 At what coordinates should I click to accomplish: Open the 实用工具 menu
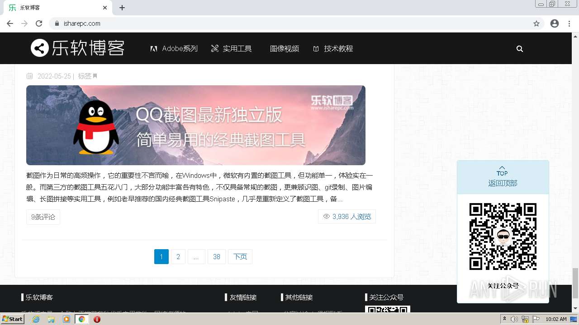point(232,48)
